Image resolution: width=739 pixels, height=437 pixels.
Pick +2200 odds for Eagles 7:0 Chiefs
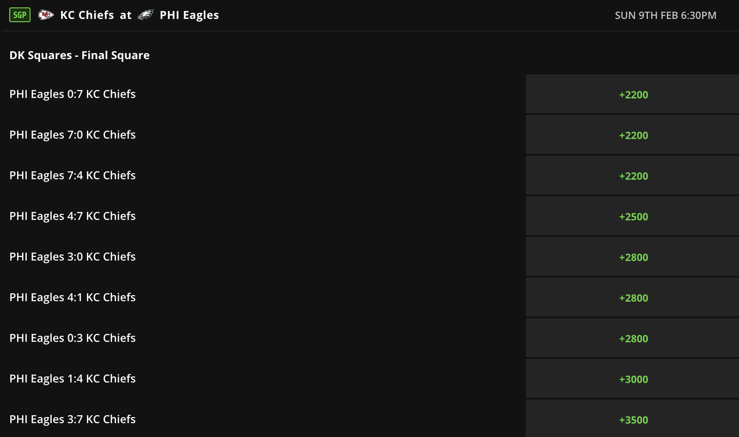[633, 135]
